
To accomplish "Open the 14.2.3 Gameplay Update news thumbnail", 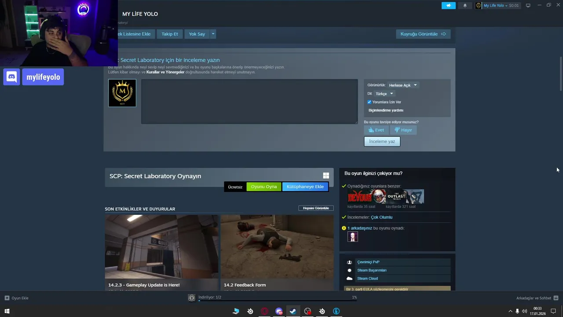I will [x=161, y=247].
